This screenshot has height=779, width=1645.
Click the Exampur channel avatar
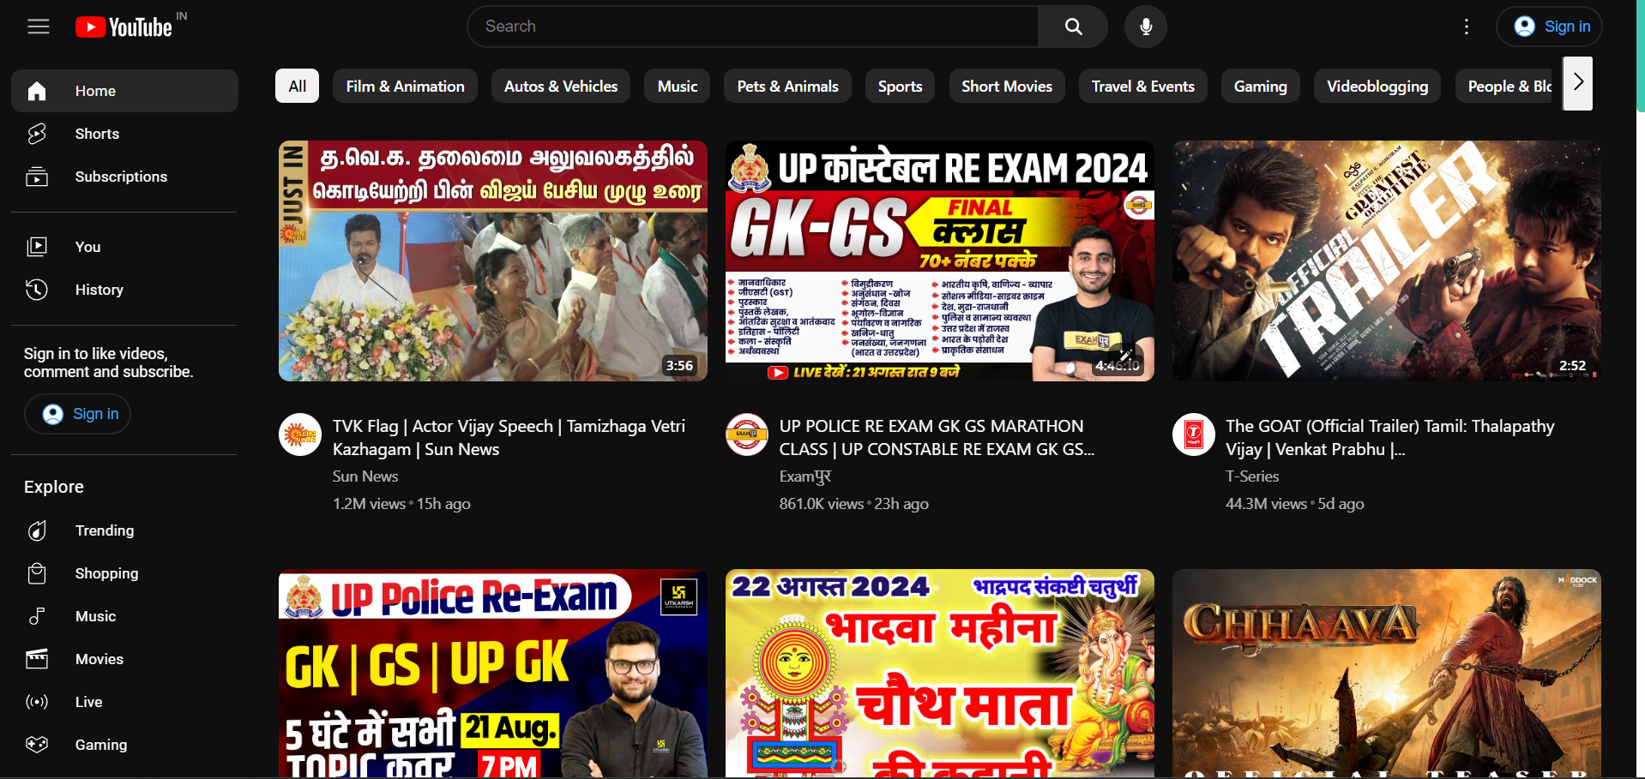click(747, 434)
